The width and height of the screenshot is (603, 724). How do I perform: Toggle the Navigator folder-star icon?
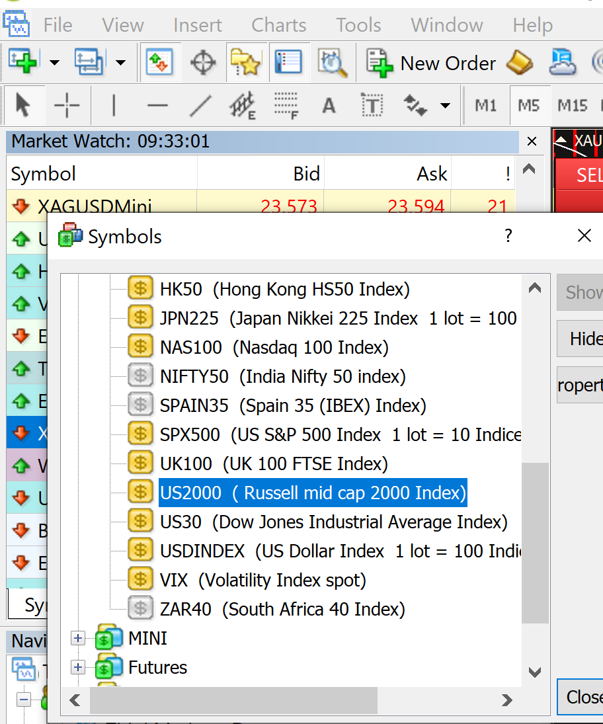(246, 62)
